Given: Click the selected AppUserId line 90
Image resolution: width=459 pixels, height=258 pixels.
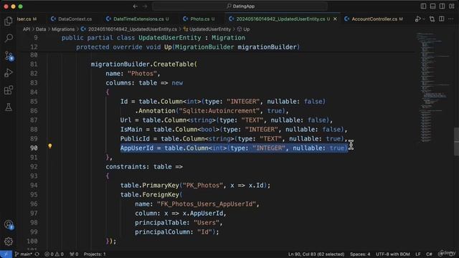Looking at the screenshot, I should tap(234, 148).
